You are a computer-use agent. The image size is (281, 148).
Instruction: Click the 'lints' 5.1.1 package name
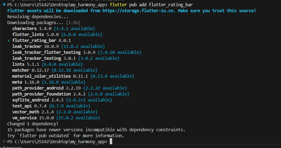click(x=18, y=64)
